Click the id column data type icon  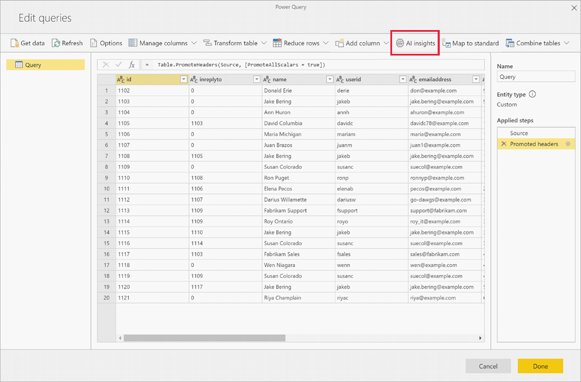click(x=121, y=79)
